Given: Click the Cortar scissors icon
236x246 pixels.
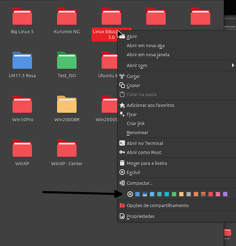Looking at the screenshot, I should coord(122,76).
